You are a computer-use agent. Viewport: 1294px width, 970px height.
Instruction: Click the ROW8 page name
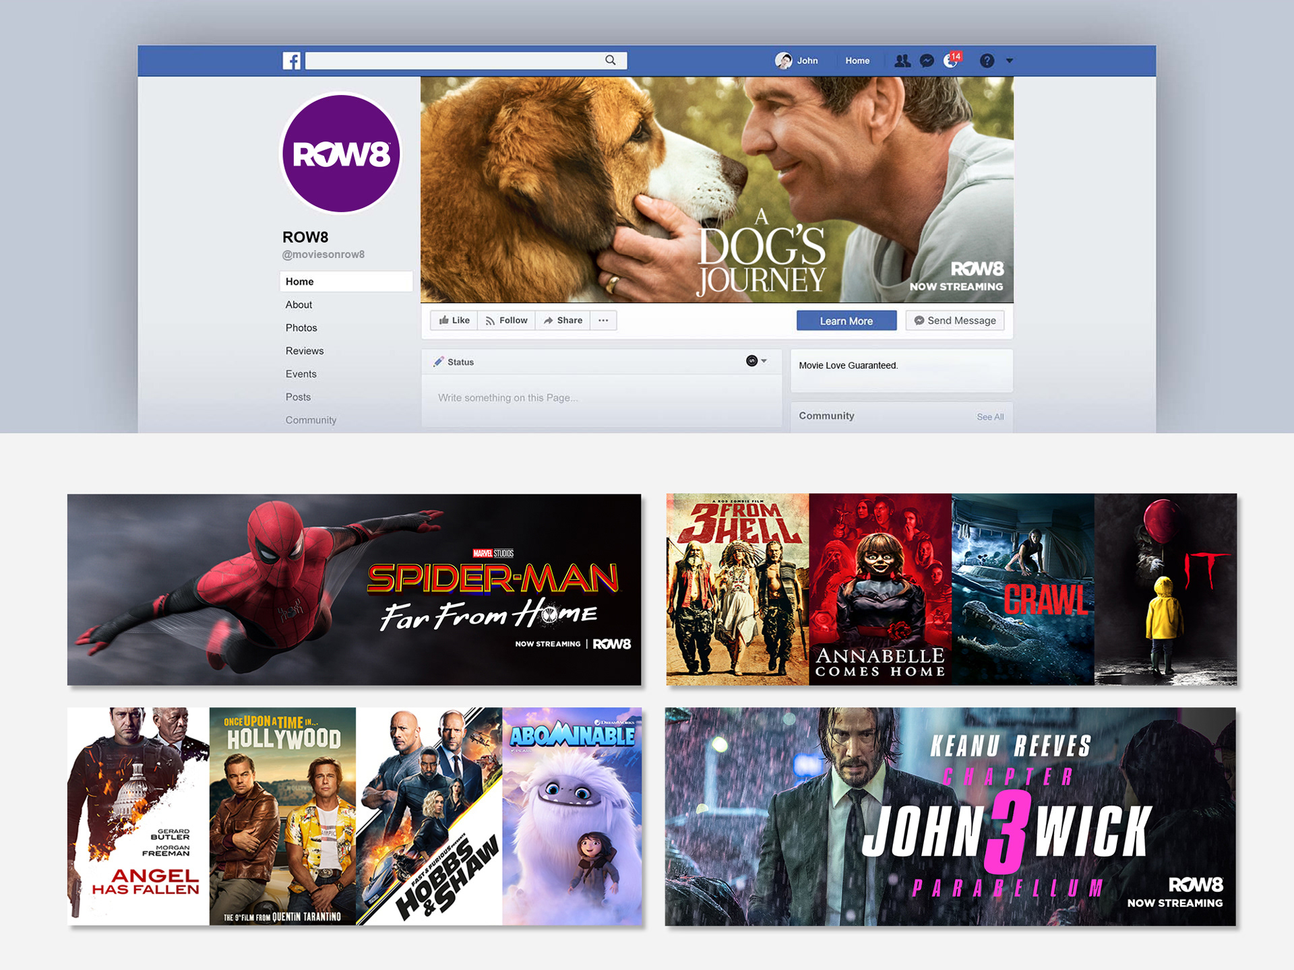[x=305, y=237]
